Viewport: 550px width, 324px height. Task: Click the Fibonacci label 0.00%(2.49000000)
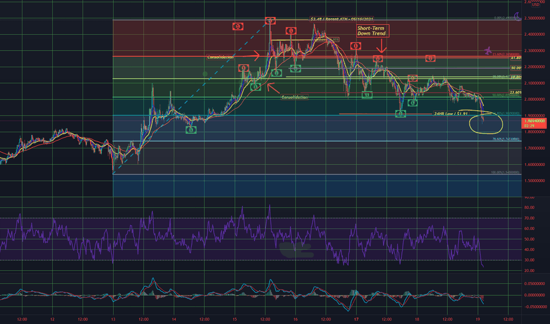click(x=506, y=18)
